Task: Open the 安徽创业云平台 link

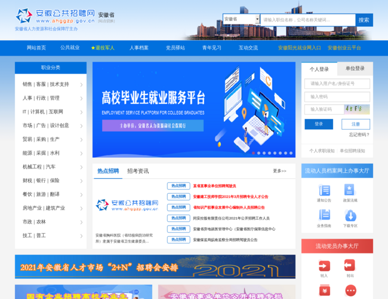Action: point(344,48)
